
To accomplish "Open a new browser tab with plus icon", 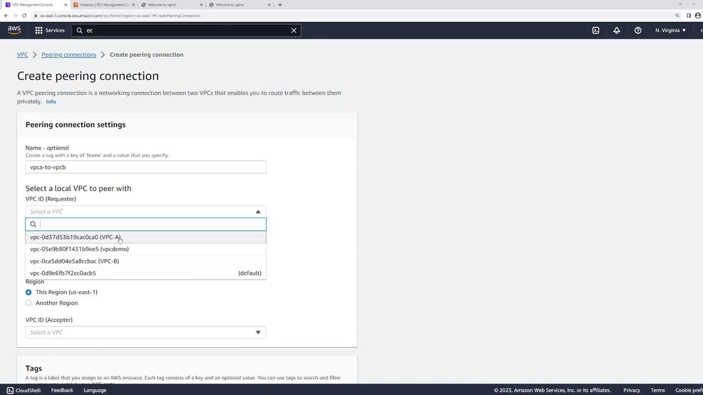I will [x=280, y=5].
